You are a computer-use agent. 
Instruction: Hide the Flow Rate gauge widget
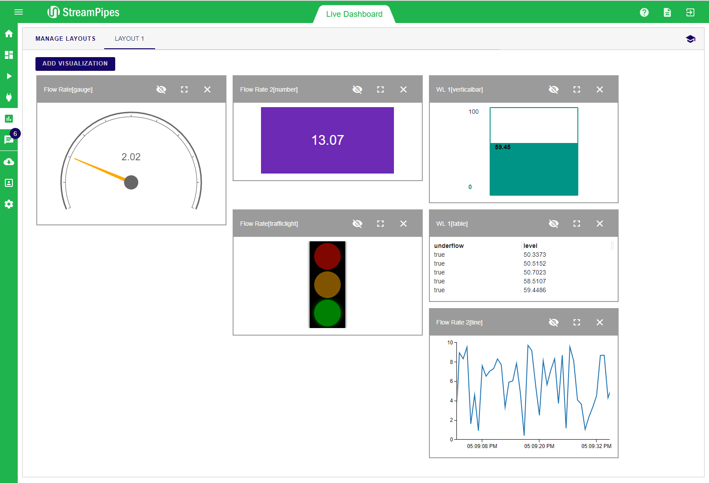161,89
